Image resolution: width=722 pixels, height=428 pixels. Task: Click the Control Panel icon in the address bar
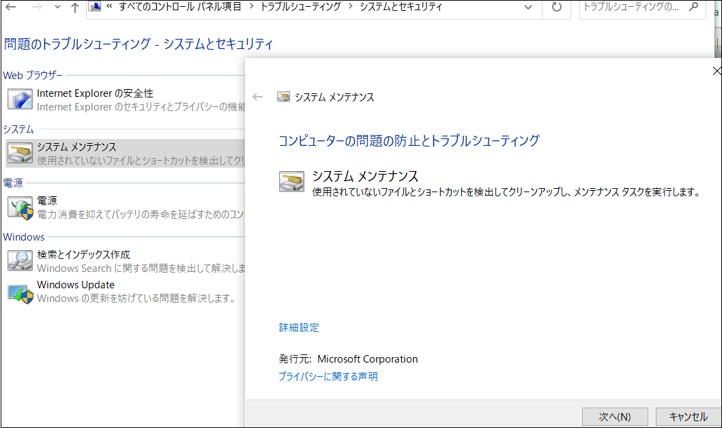coord(95,6)
